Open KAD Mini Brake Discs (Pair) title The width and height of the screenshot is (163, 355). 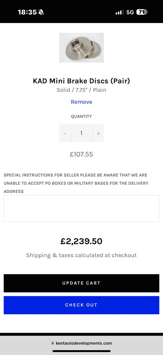coord(81,81)
